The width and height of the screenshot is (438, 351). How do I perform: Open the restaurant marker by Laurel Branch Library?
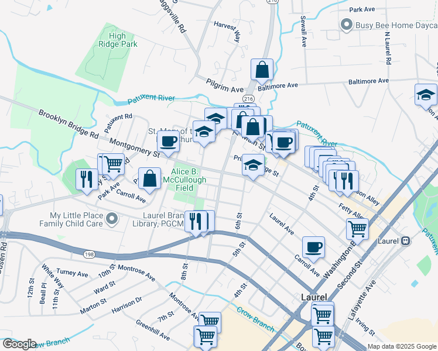click(x=196, y=222)
